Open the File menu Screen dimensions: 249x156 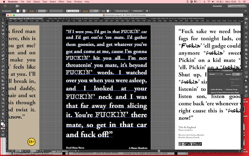[x=23, y=2]
